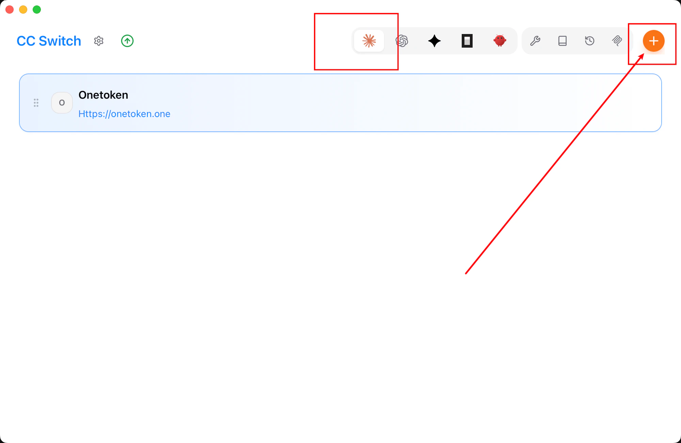Screen dimensions: 681x443
Task: Open the MCP coil clip icon
Action: (617, 41)
